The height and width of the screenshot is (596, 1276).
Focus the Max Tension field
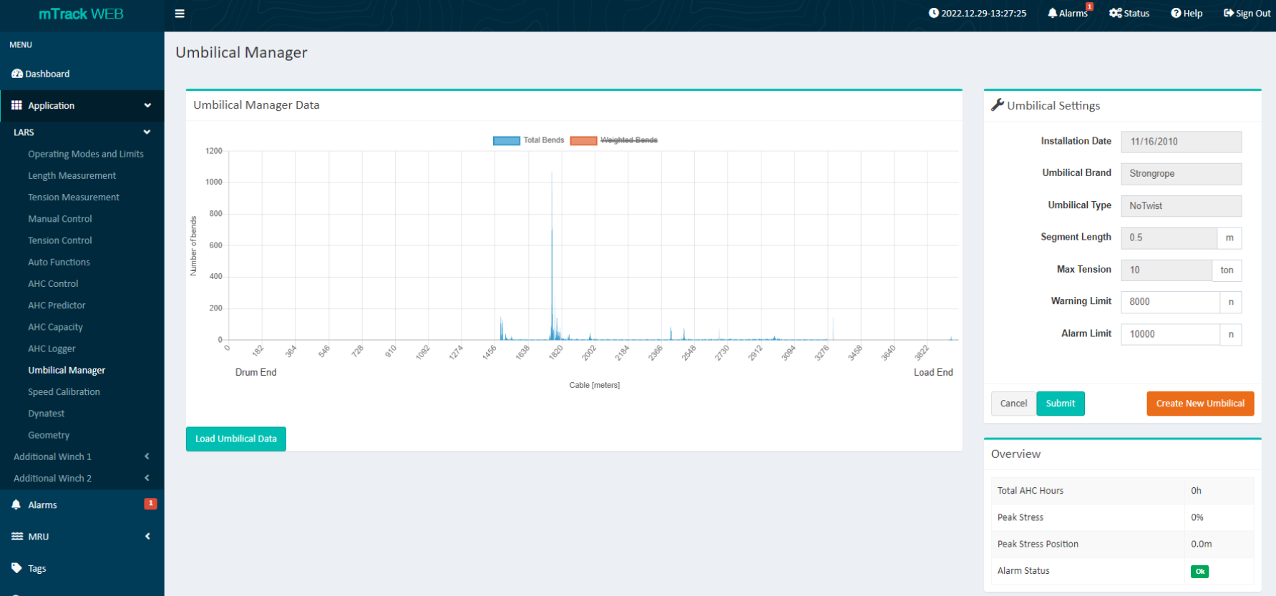[x=1167, y=270]
